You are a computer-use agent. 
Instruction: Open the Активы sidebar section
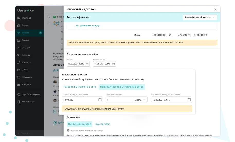30,40
